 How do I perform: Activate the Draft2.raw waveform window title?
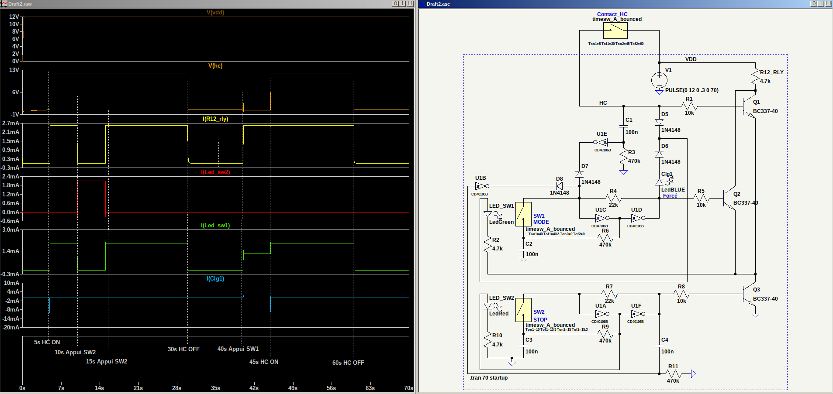click(x=20, y=4)
